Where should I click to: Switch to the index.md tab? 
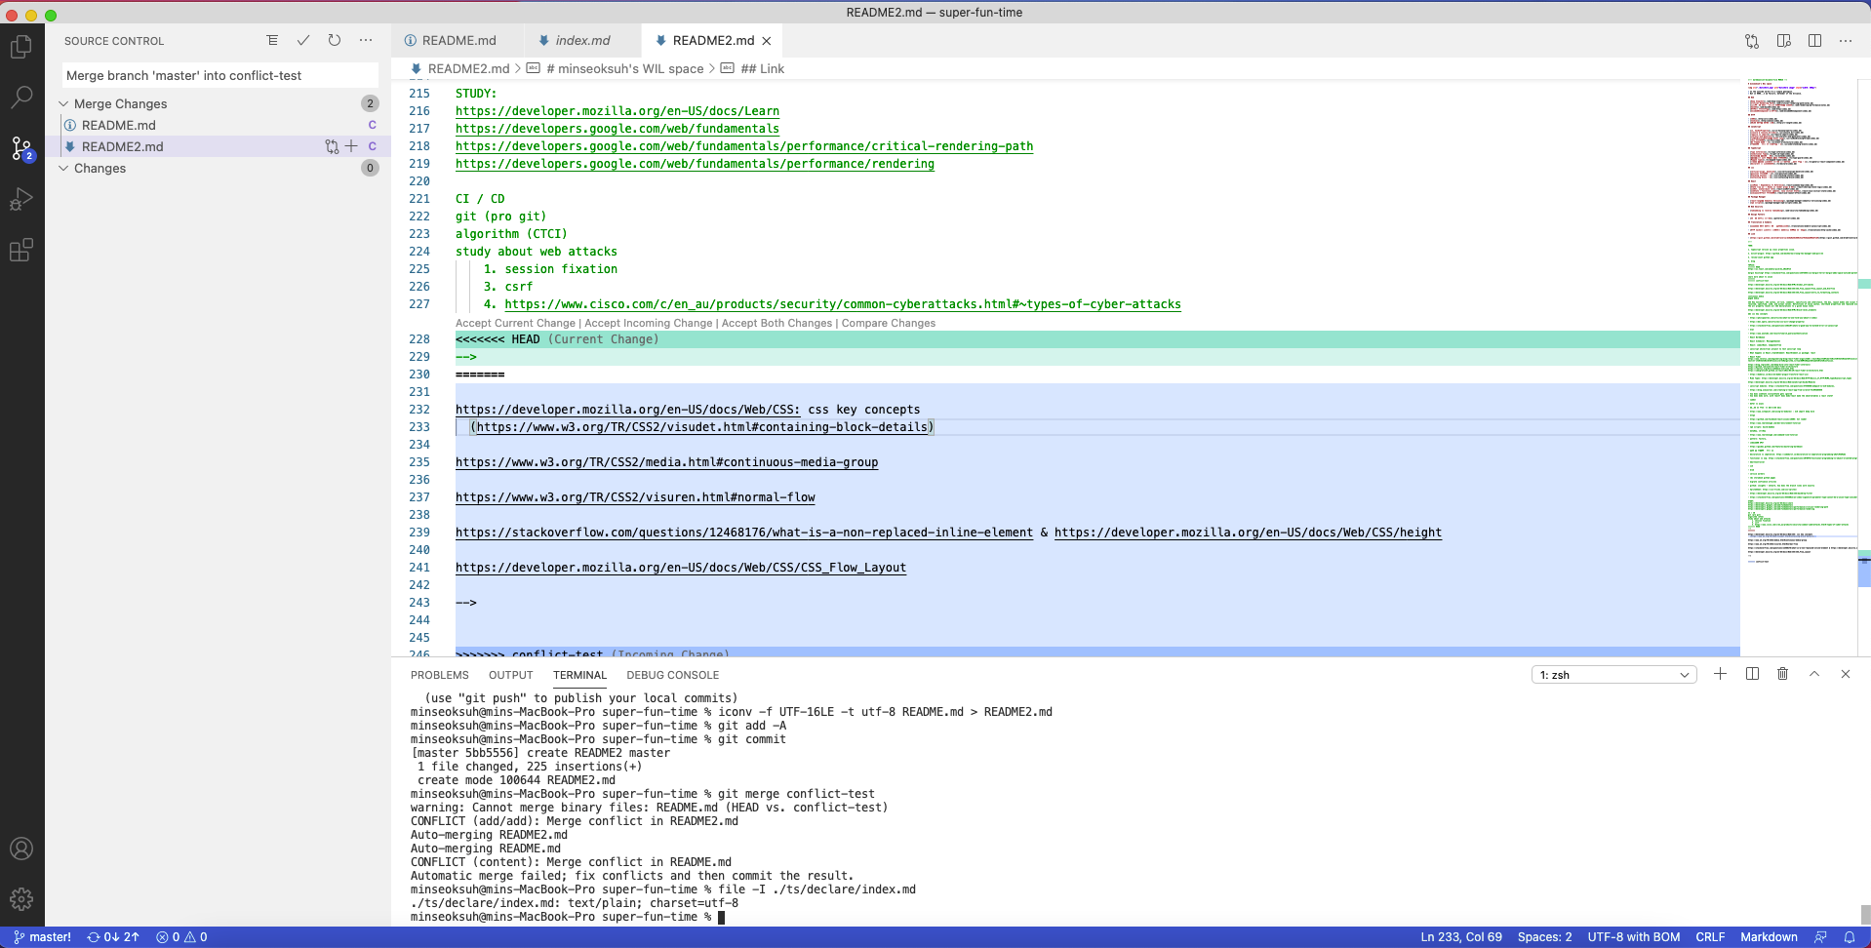click(582, 40)
